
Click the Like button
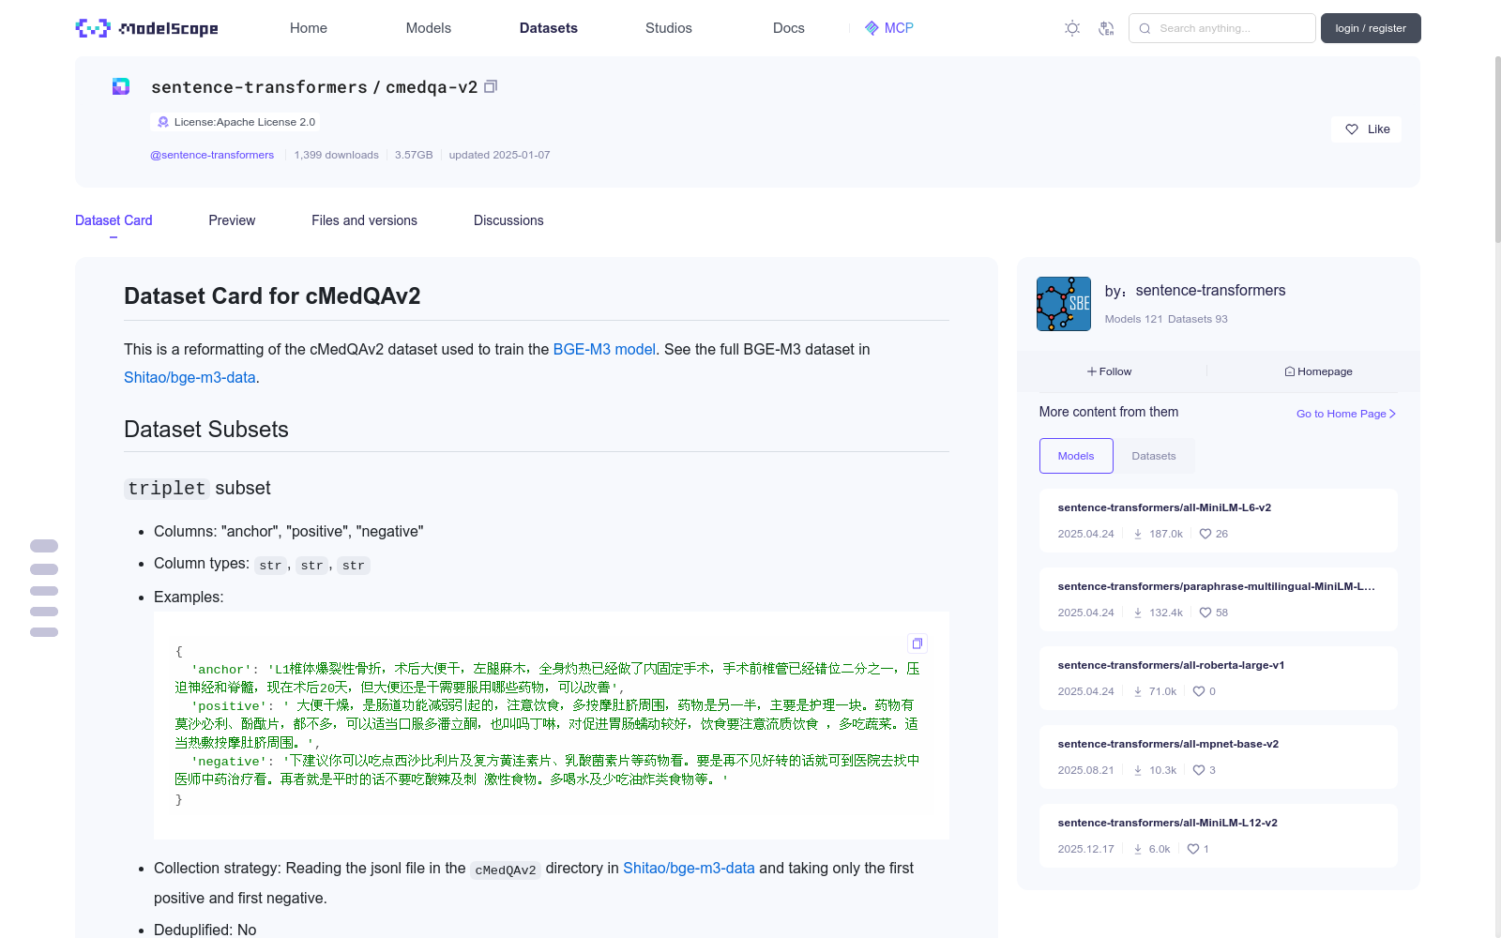(x=1366, y=129)
